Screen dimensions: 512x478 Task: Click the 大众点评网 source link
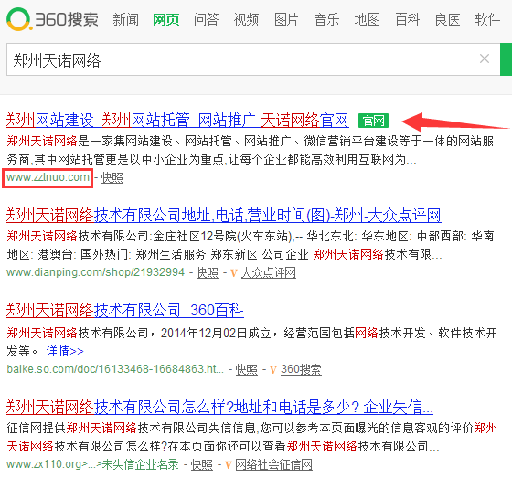tap(269, 272)
